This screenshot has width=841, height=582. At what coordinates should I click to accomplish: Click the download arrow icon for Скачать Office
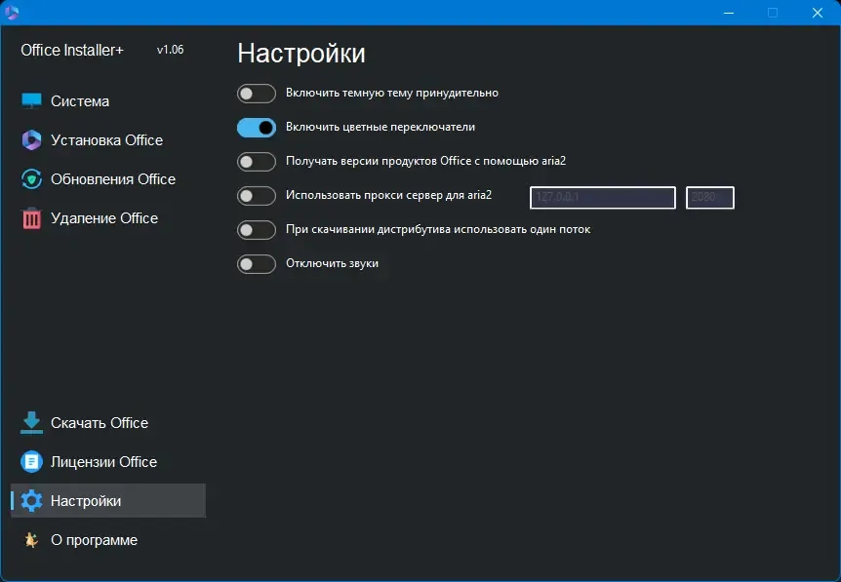pos(31,422)
